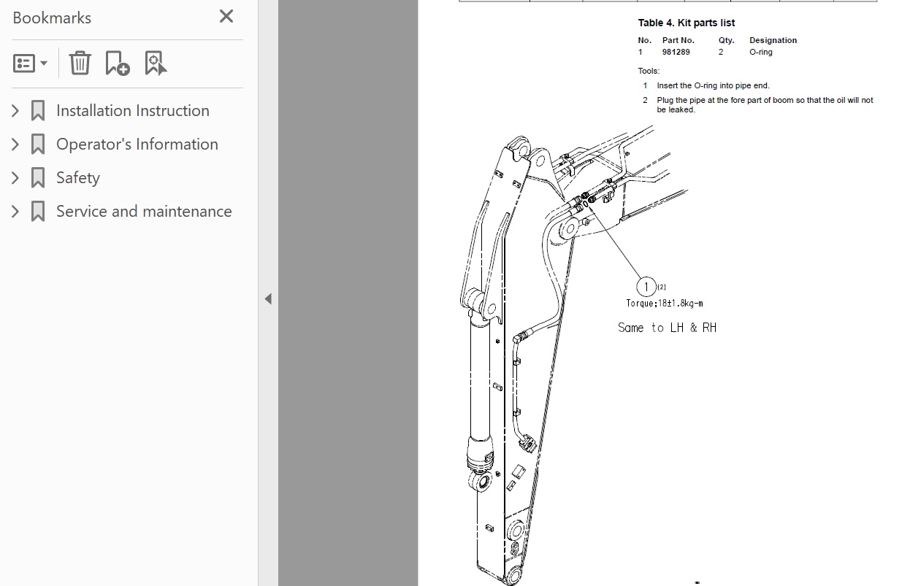Image resolution: width=910 pixels, height=586 pixels.
Task: Expand the Operator's Information bookmark
Action: (15, 144)
